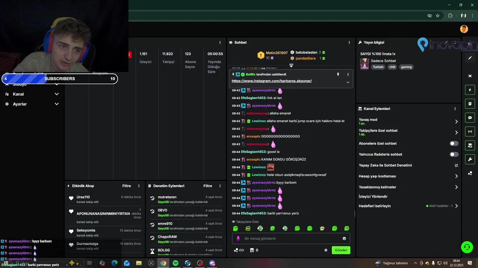This screenshot has width=478, height=268.
Task: Click the chill stream tag
Action: point(392,67)
